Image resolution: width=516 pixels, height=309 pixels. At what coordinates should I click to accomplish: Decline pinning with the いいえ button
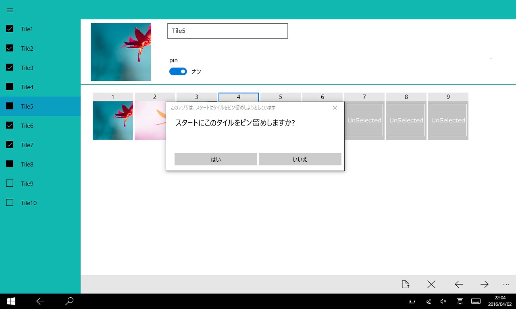[x=300, y=159]
